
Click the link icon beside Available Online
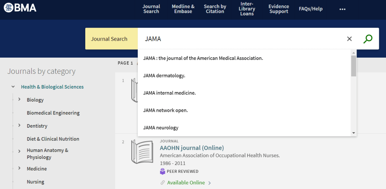pos(163,183)
